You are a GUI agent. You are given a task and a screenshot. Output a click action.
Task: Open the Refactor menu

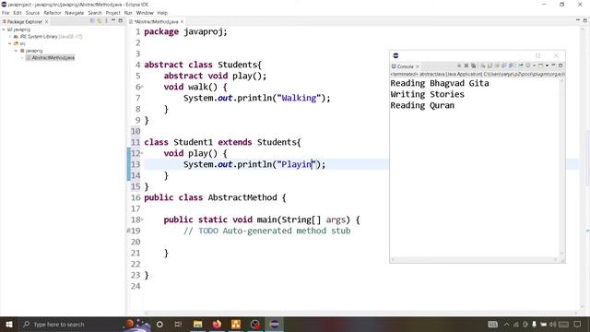[x=53, y=13]
